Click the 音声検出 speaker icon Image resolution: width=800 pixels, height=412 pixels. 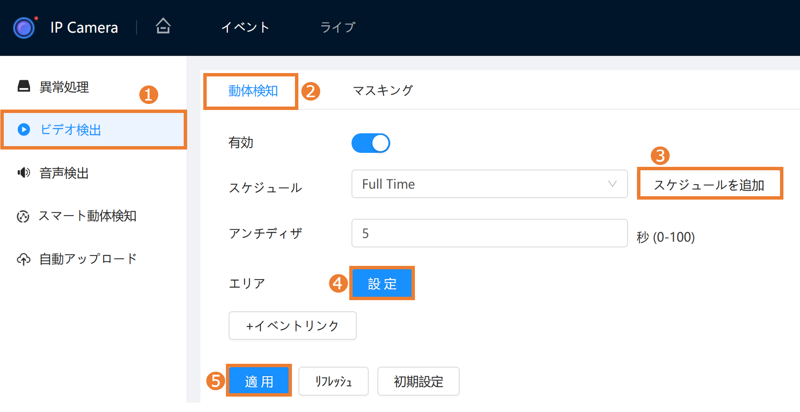coord(24,173)
